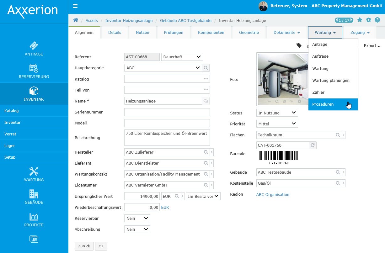Go to the home page via breadcrumb icon
This screenshot has width=385, height=253.
pos(76,20)
